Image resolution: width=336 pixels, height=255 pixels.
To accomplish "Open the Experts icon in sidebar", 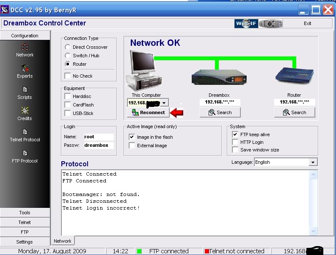I will click(25, 68).
